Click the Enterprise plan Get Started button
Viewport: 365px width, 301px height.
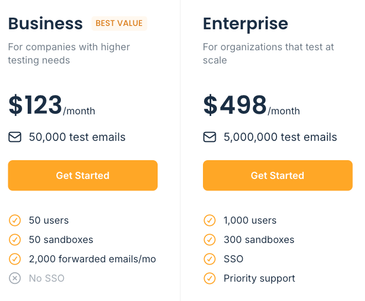pyautogui.click(x=278, y=176)
